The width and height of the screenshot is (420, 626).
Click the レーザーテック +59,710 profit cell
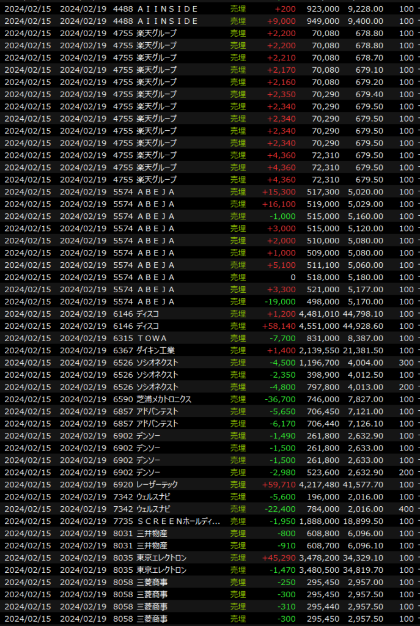click(x=279, y=484)
